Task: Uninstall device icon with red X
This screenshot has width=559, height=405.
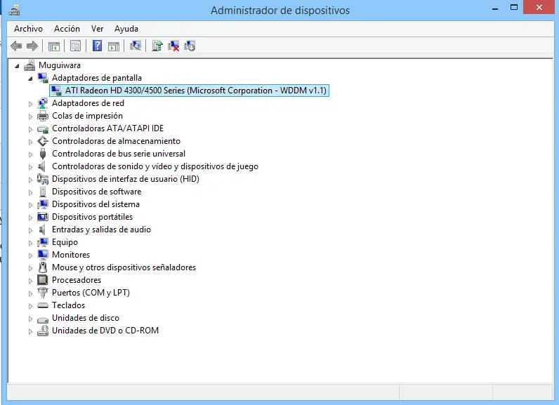Action: click(x=173, y=46)
